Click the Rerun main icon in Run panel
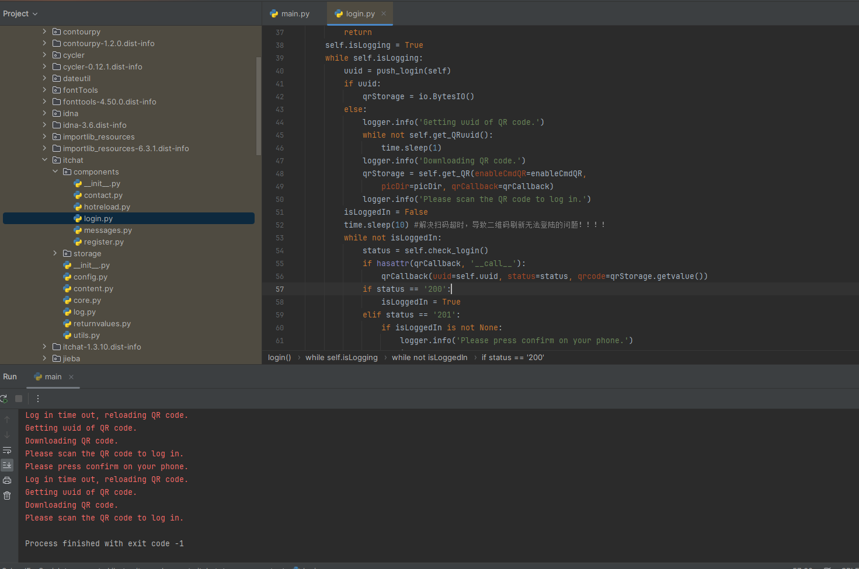The height and width of the screenshot is (569, 859). pos(4,399)
